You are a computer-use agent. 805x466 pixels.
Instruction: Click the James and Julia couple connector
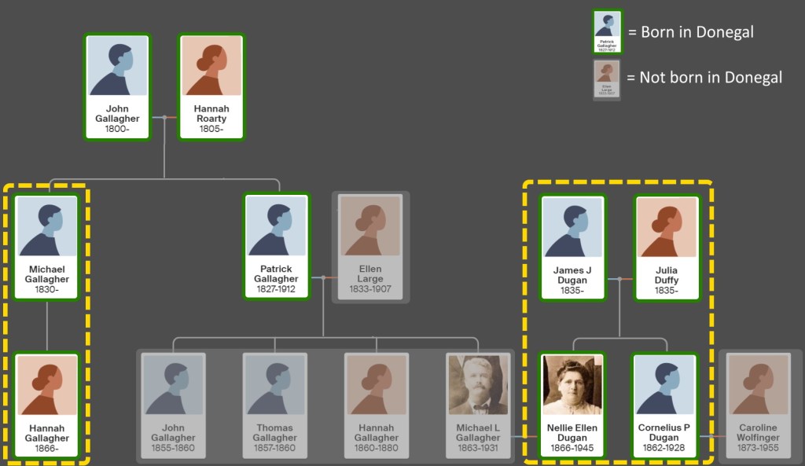pyautogui.click(x=619, y=278)
